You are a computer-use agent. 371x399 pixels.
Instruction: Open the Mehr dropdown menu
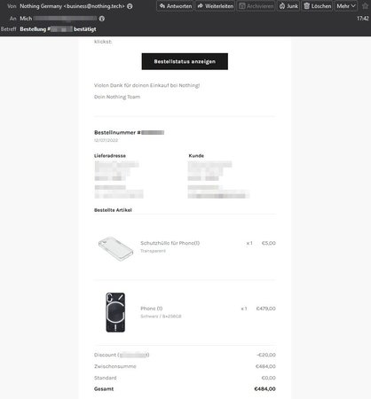346,6
